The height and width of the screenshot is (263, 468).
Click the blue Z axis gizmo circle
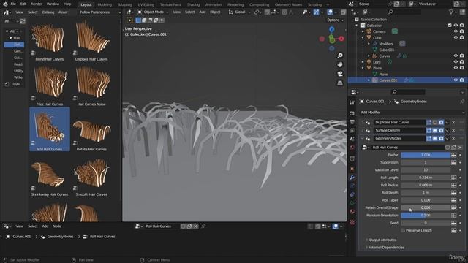(x=331, y=29)
